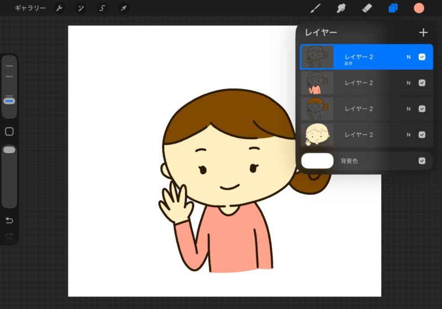Open blend mode N on brown hair layer
Viewport: 442px width, 309px height.
click(408, 109)
